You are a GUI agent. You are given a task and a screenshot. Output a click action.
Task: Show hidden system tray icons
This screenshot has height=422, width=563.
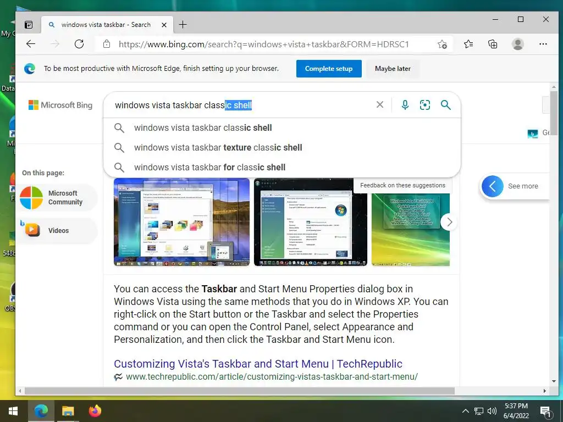tap(465, 411)
